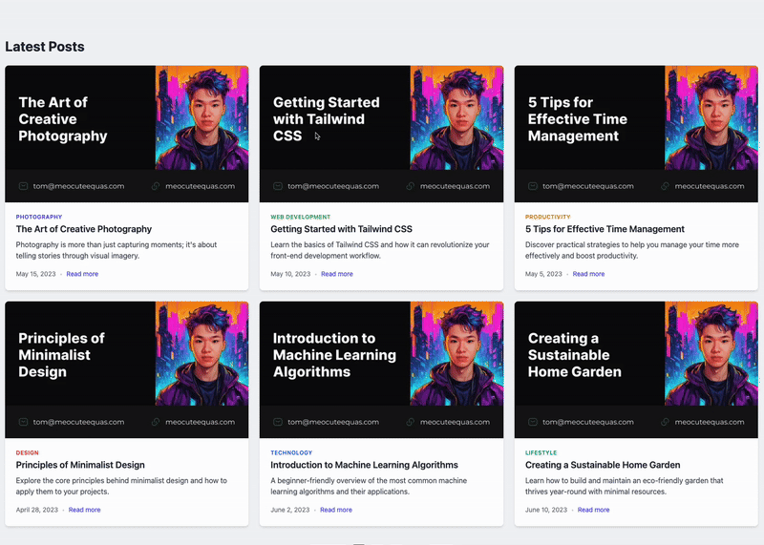Click envelope icon on Creative Photography card

(x=23, y=186)
